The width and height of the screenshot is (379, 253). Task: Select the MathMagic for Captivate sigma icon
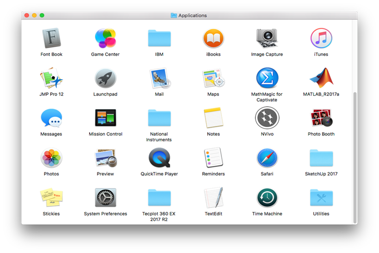pyautogui.click(x=267, y=78)
